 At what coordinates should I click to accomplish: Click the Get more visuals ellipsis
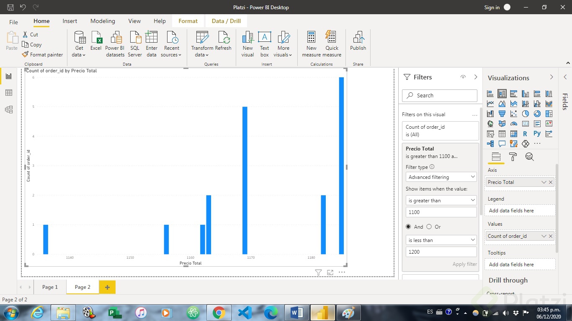537,144
